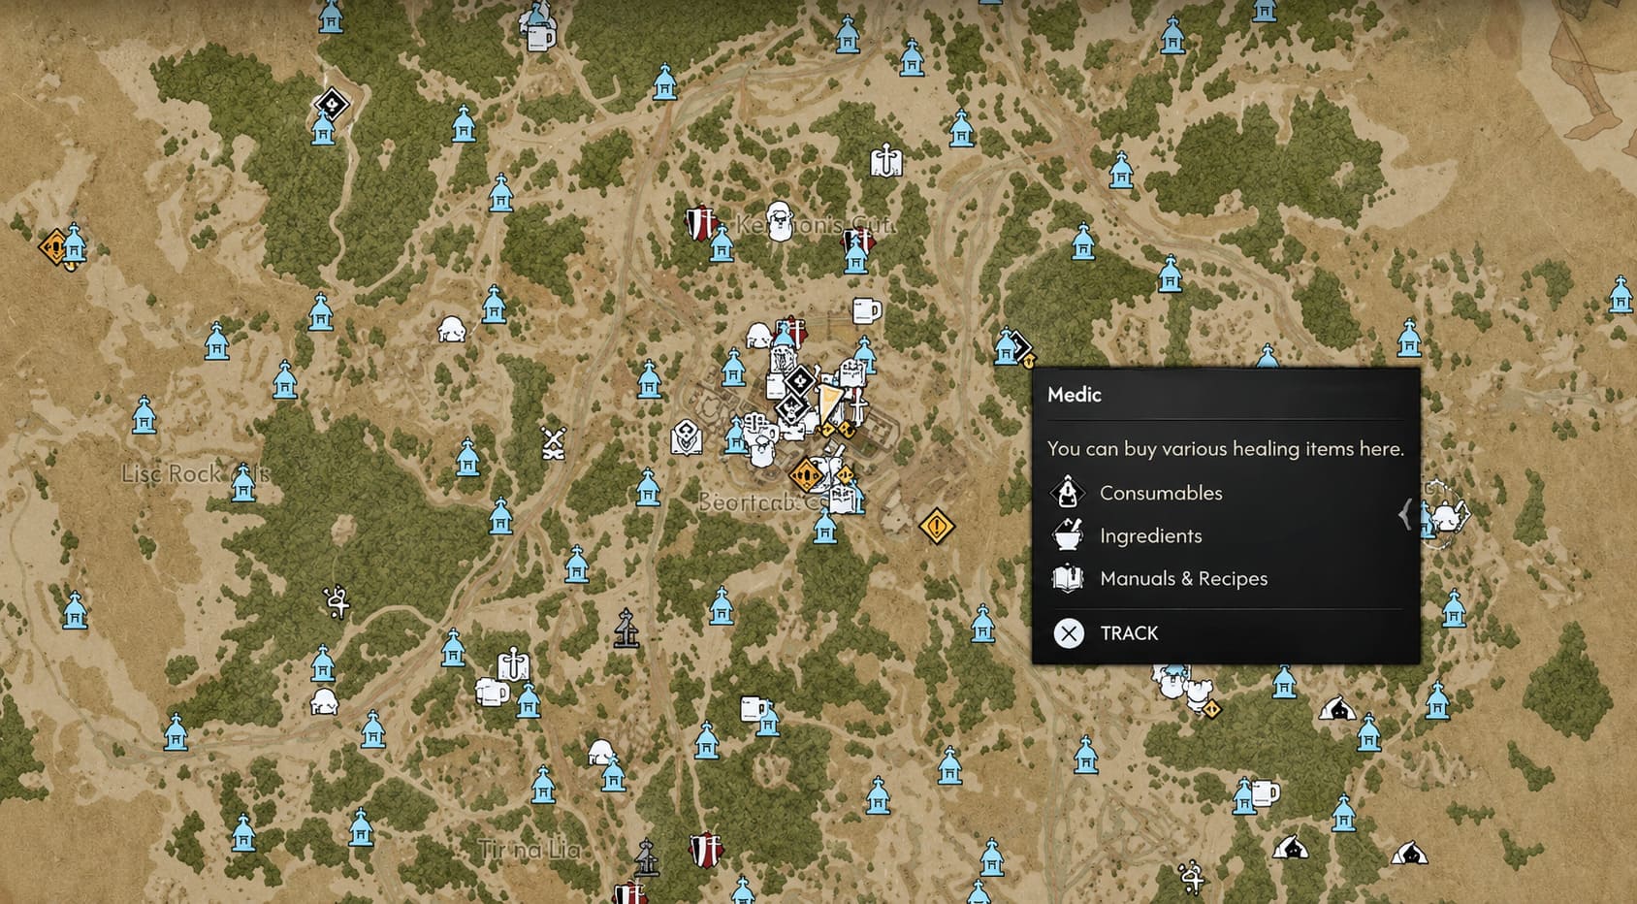The image size is (1637, 904).
Task: Select the white dome icon west of the stacked mugs
Action: 324,700
